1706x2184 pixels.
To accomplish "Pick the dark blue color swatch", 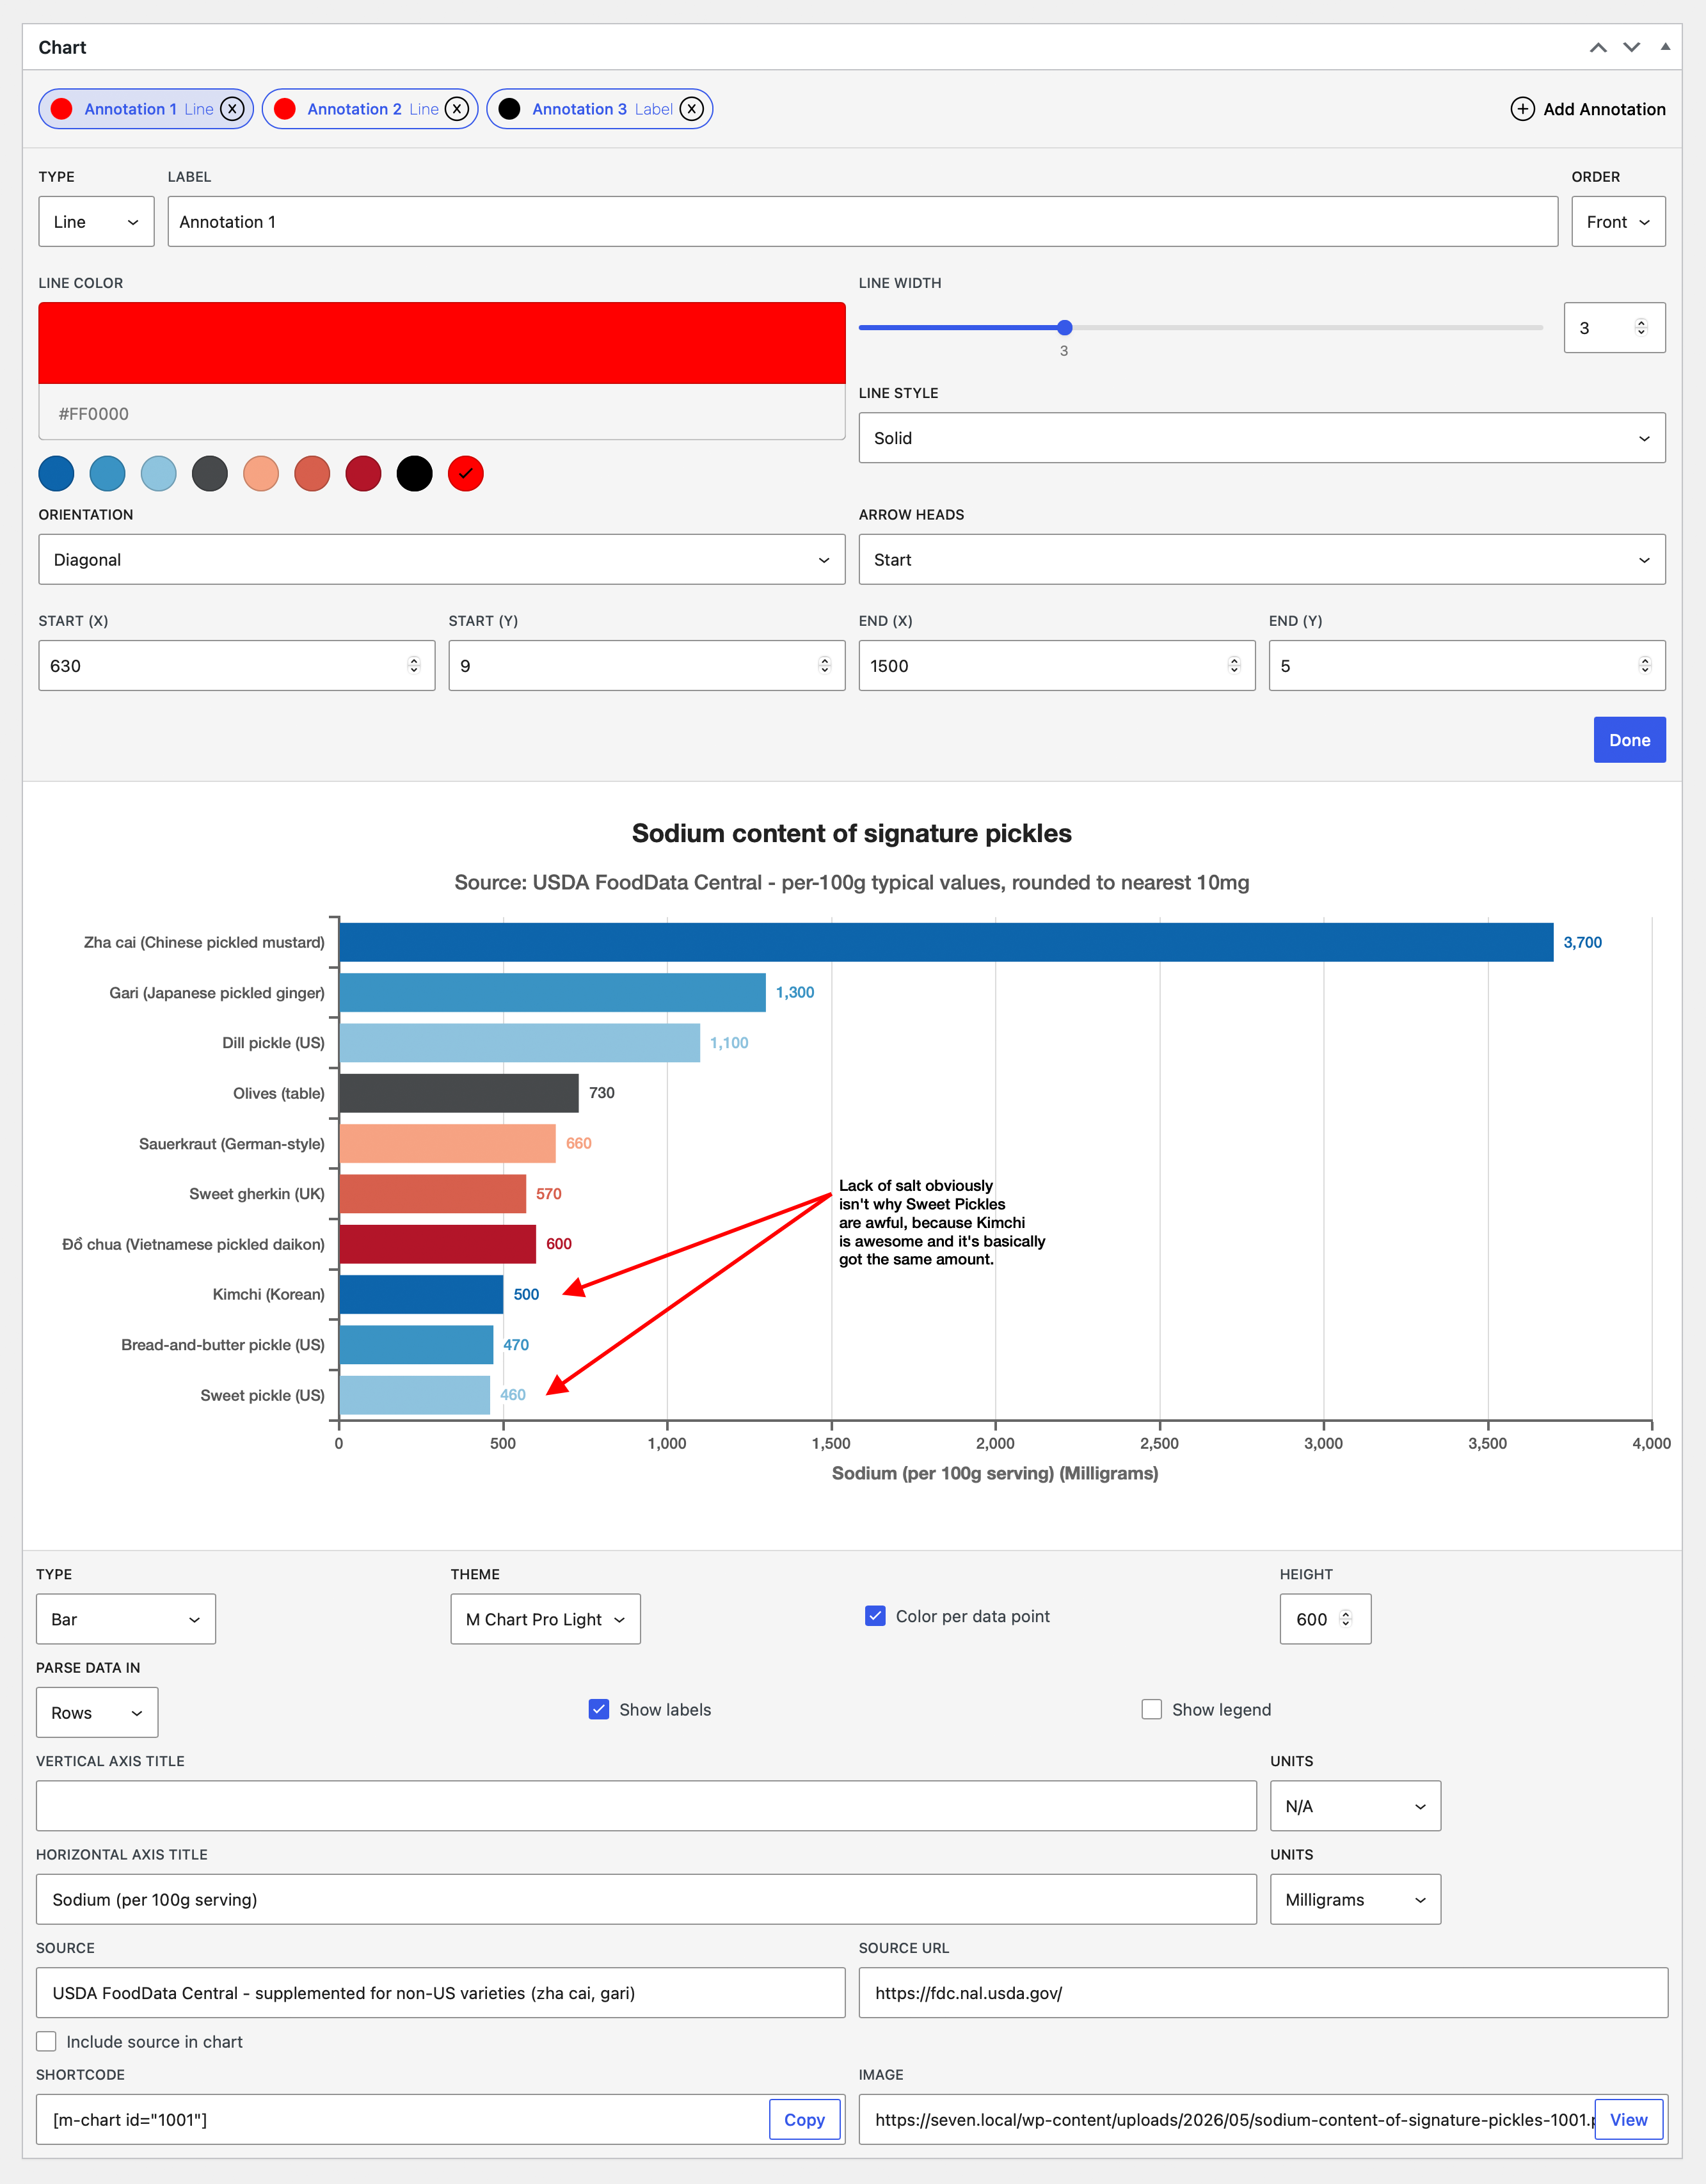I will (x=56, y=473).
